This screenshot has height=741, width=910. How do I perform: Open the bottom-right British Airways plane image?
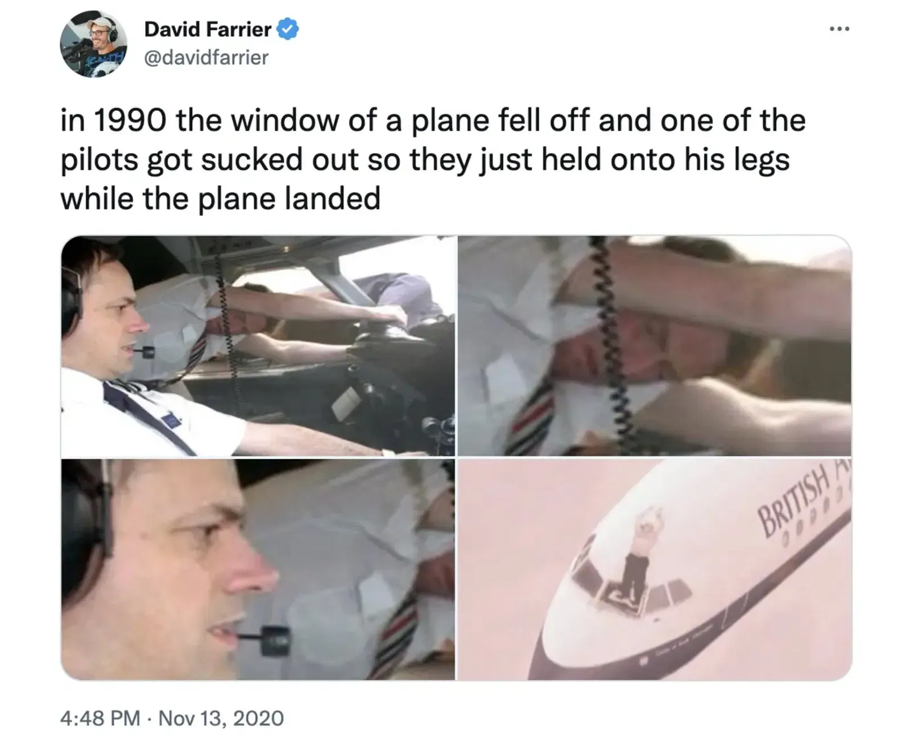coord(655,569)
